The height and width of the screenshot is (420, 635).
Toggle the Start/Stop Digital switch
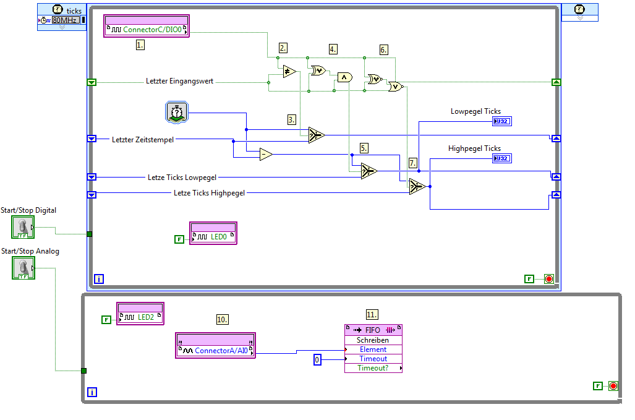click(x=23, y=227)
